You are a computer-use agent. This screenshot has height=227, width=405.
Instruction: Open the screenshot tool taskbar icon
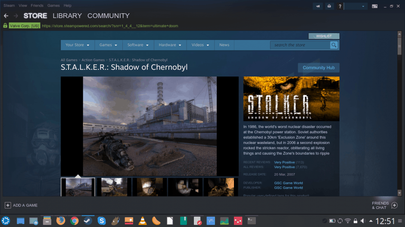tap(34, 221)
